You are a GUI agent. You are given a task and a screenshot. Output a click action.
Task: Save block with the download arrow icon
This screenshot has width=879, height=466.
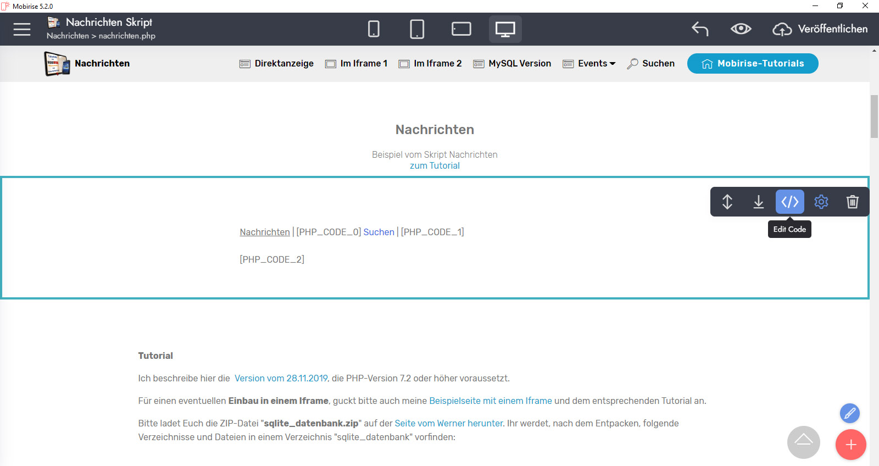pos(758,202)
